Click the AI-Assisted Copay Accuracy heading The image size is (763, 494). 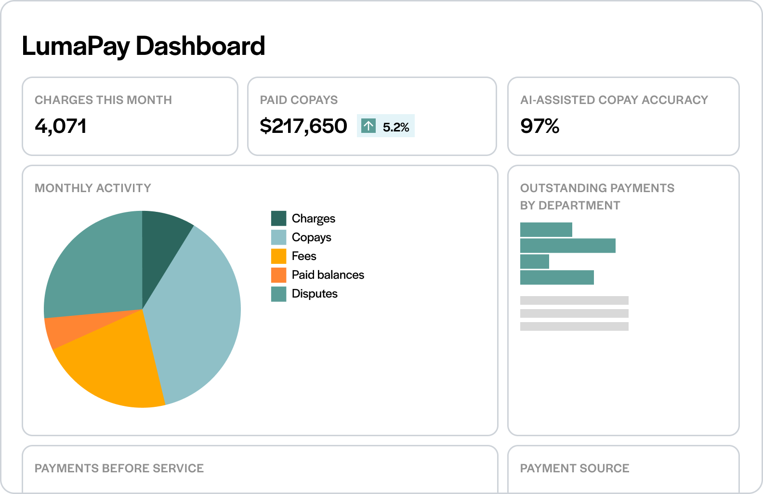614,100
